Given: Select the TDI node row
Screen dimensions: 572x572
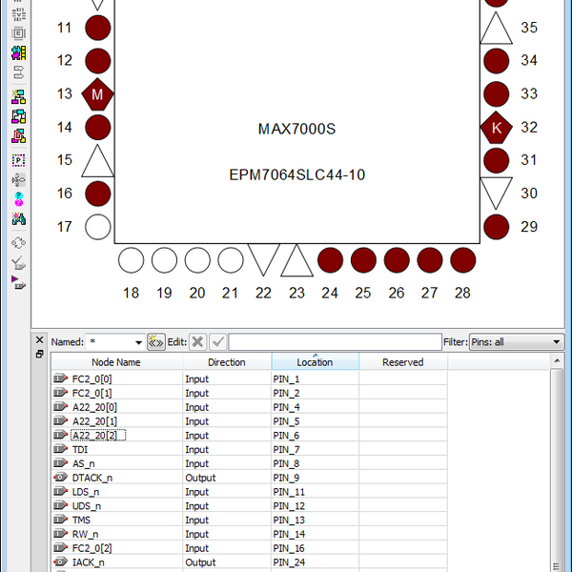Looking at the screenshot, I should tap(250, 449).
